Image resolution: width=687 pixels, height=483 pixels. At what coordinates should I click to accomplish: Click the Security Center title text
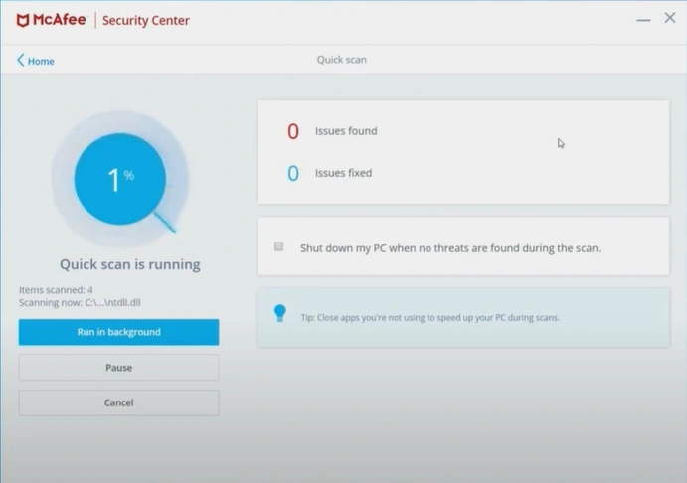[x=146, y=20]
